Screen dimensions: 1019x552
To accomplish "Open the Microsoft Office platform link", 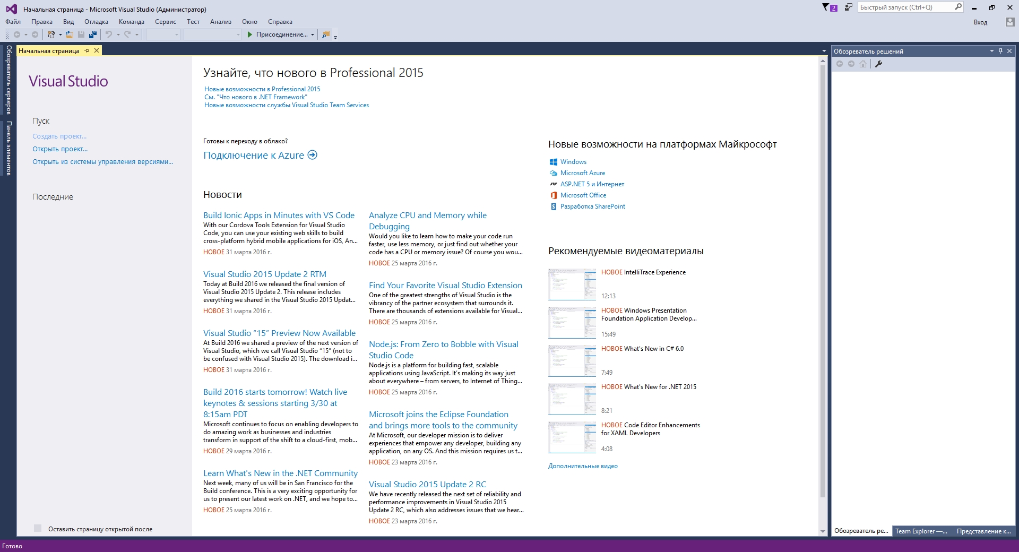I will tap(583, 195).
